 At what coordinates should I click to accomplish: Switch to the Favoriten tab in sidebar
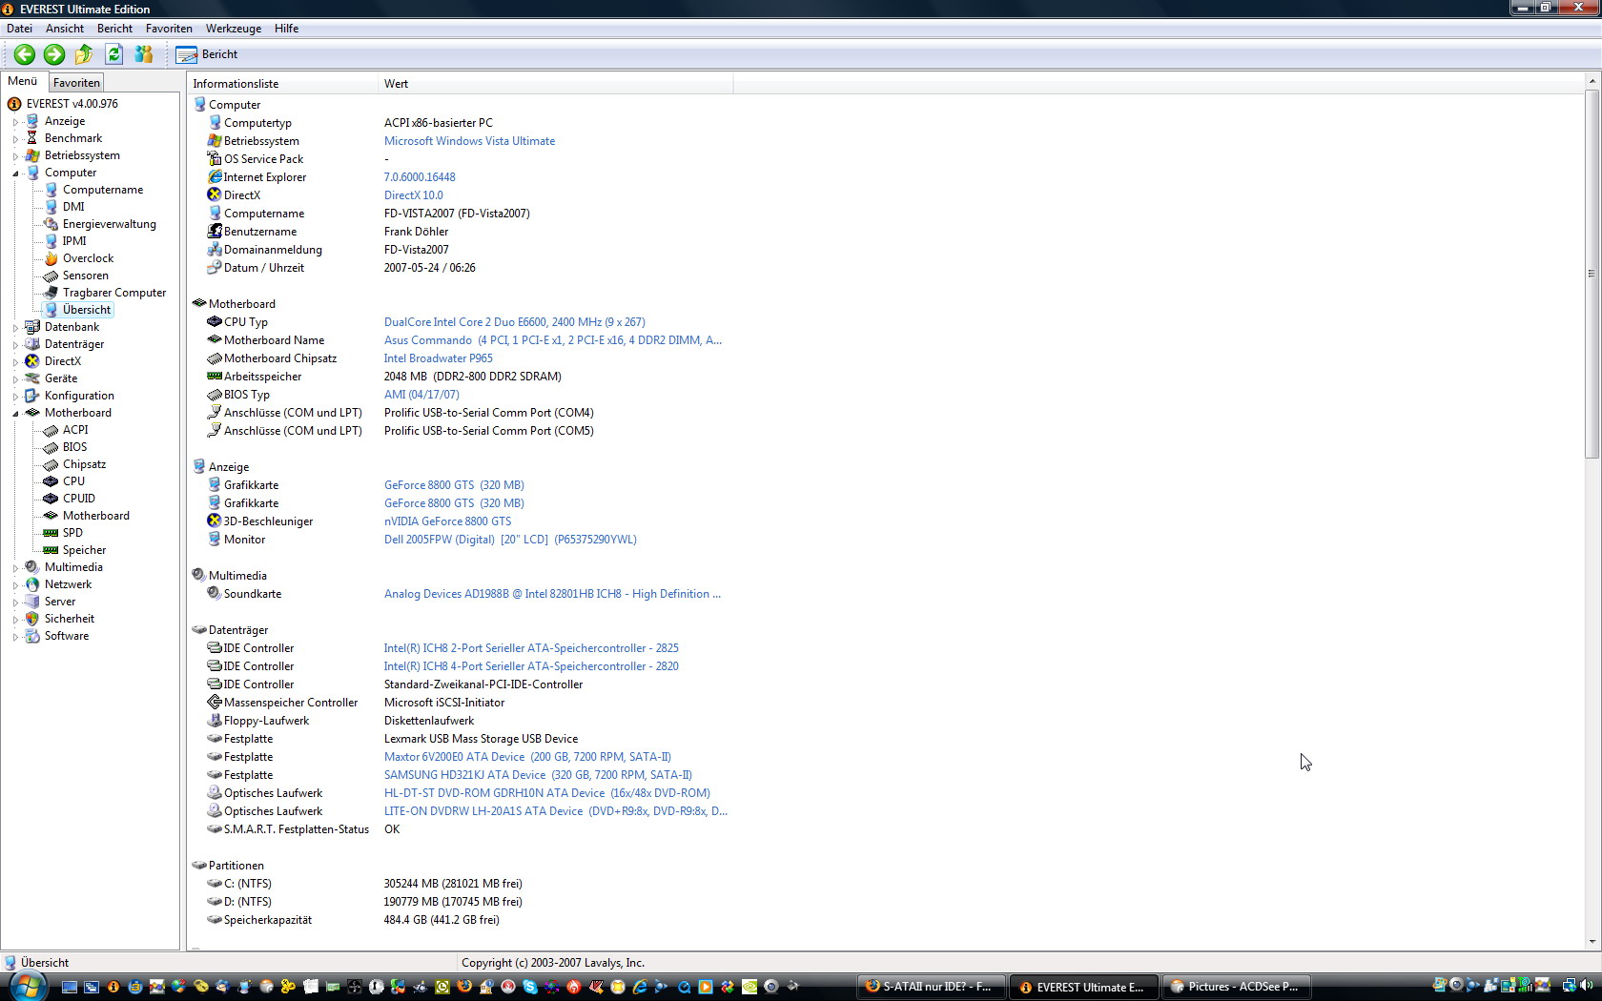click(76, 83)
